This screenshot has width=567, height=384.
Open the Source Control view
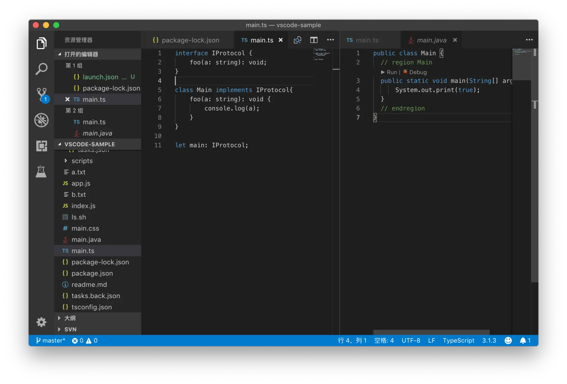point(41,94)
